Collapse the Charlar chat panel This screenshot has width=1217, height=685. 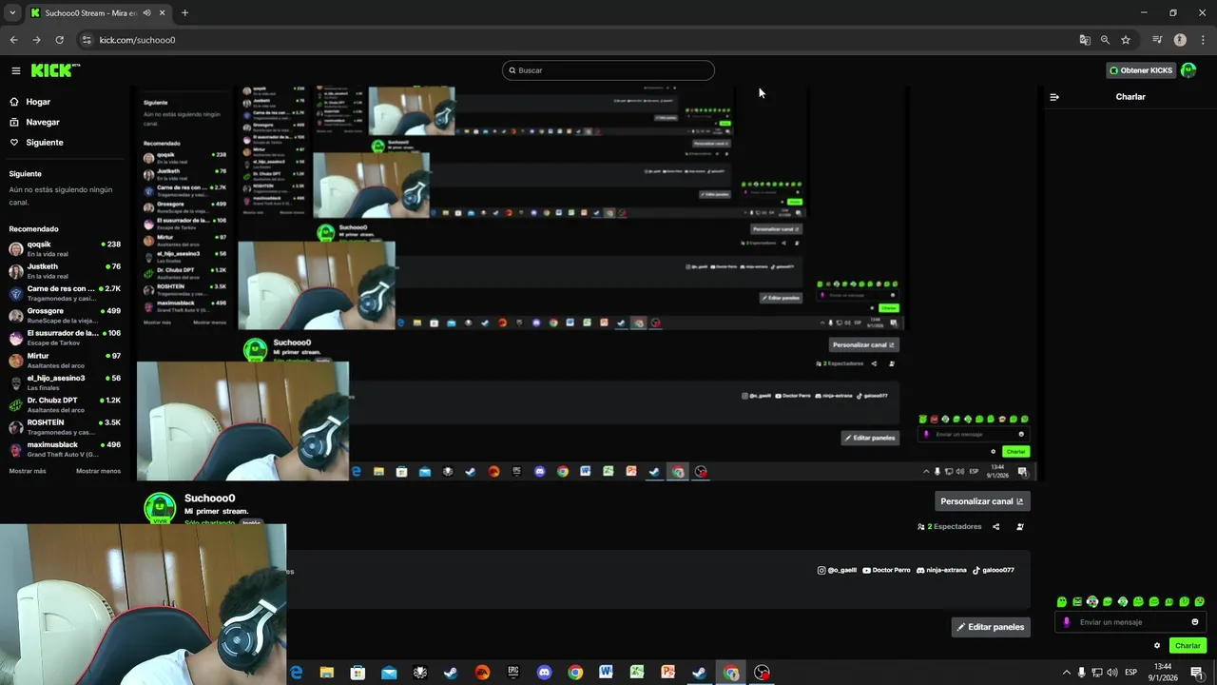pos(1054,97)
